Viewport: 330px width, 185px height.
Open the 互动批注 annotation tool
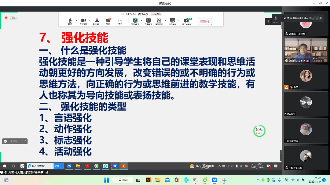coord(159,21)
